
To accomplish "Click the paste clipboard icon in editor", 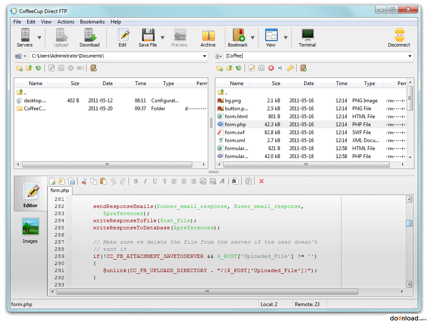I will coord(103,181).
